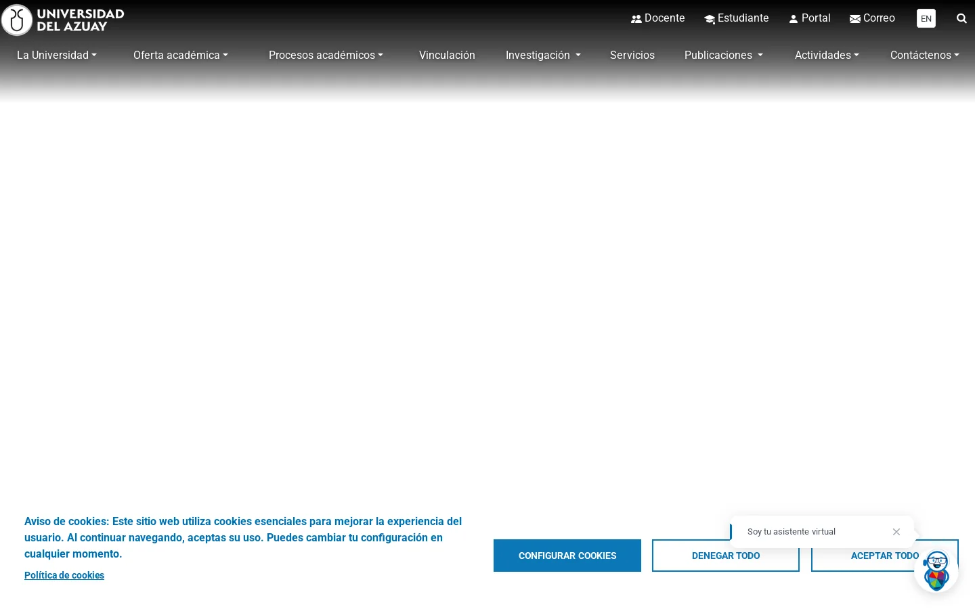Open the virtual assistant robot avatar

point(936,570)
